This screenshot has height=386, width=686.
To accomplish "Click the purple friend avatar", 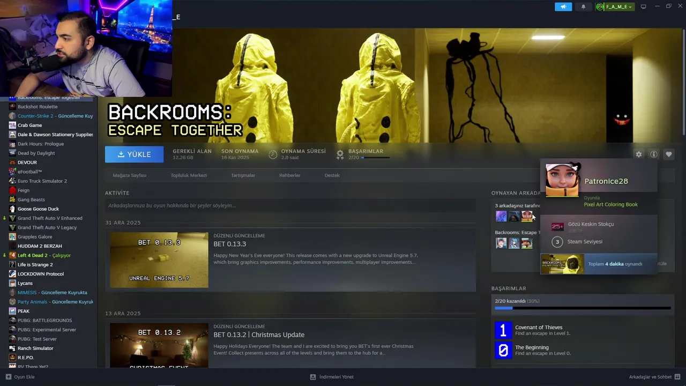I will [501, 216].
